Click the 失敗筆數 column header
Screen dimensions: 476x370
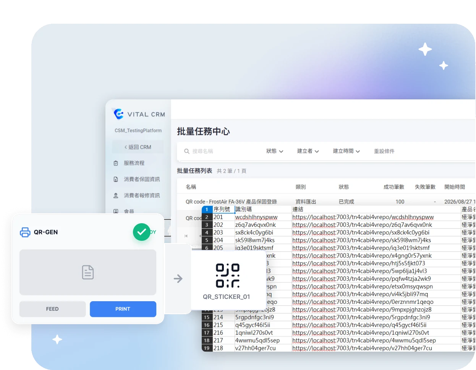[425, 187]
